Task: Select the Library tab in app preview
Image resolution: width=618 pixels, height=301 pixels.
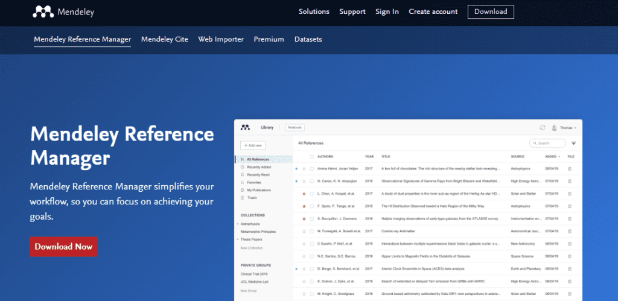Action: pos(267,128)
